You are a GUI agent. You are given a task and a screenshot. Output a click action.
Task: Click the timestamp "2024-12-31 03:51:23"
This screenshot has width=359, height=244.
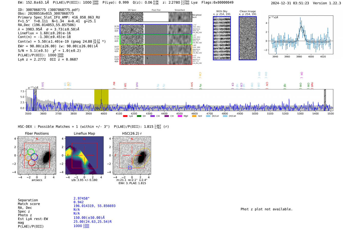290,3
